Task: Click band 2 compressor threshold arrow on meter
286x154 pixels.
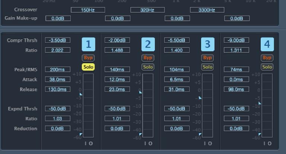Action: 140,92
